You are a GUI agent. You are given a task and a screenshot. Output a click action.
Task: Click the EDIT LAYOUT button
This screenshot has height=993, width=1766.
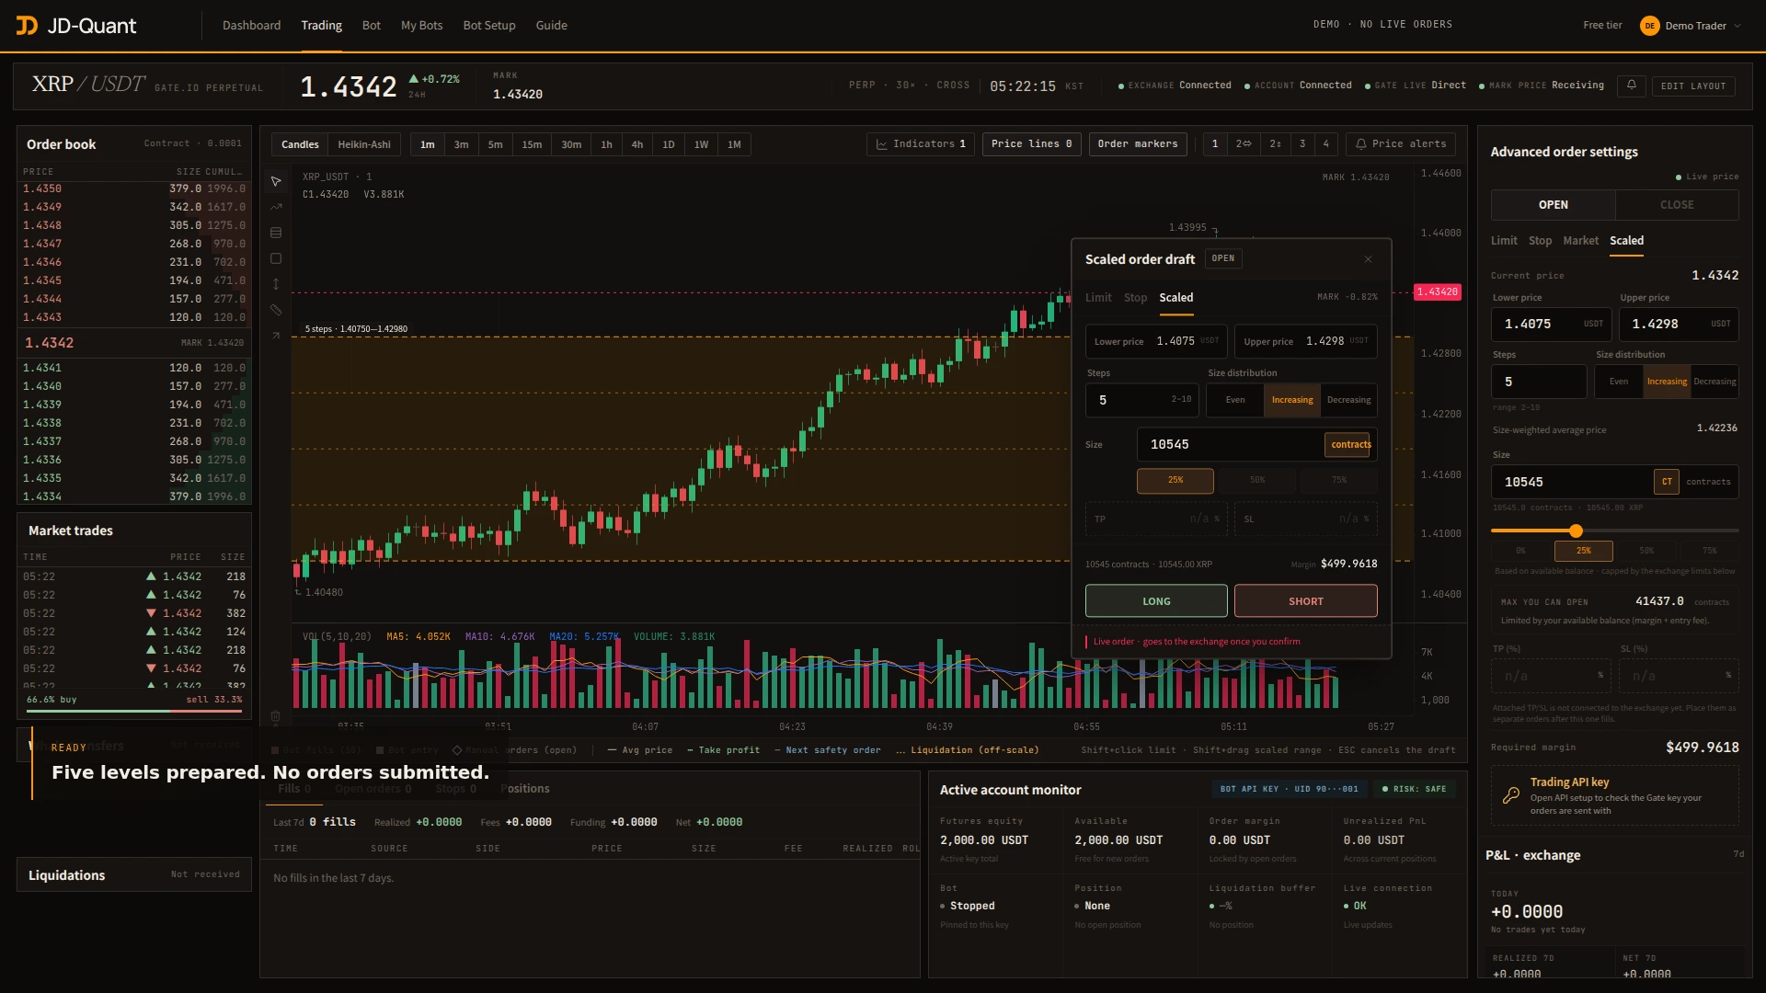[1692, 86]
